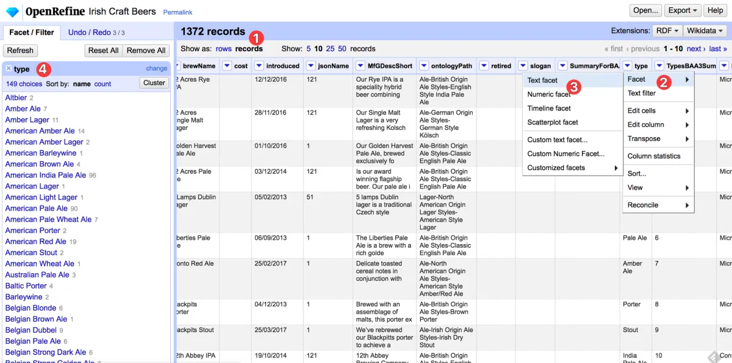Select Column statistics menu item
Image resolution: width=732 pixels, height=363 pixels.
point(658,156)
